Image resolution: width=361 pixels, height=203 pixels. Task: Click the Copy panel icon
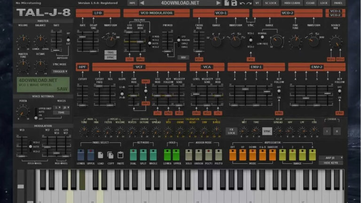[110, 155]
